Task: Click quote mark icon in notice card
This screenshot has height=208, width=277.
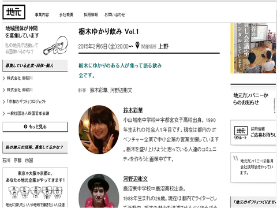Action: point(235,158)
